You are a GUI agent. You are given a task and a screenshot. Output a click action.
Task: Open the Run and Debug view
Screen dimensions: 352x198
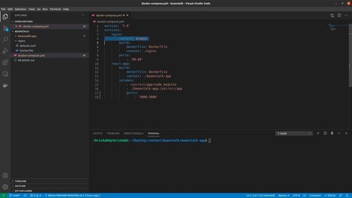click(5, 51)
